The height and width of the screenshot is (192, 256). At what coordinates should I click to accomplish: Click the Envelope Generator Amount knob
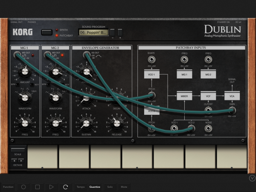tap(87, 72)
